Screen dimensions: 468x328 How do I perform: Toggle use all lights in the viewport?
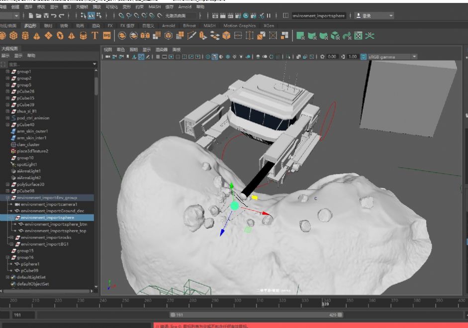[241, 57]
